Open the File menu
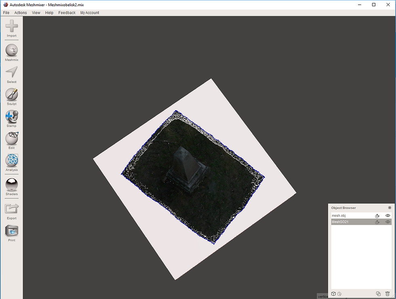This screenshot has width=396, height=299. click(x=6, y=13)
